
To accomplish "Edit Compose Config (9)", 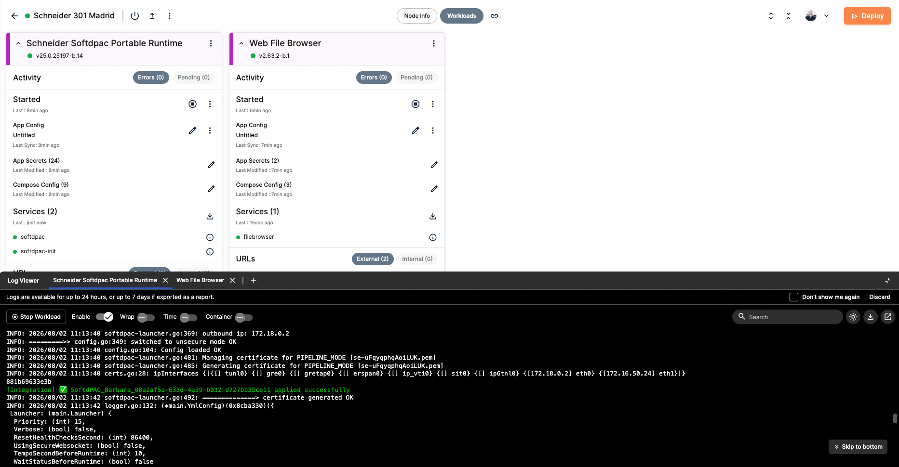I will [211, 189].
